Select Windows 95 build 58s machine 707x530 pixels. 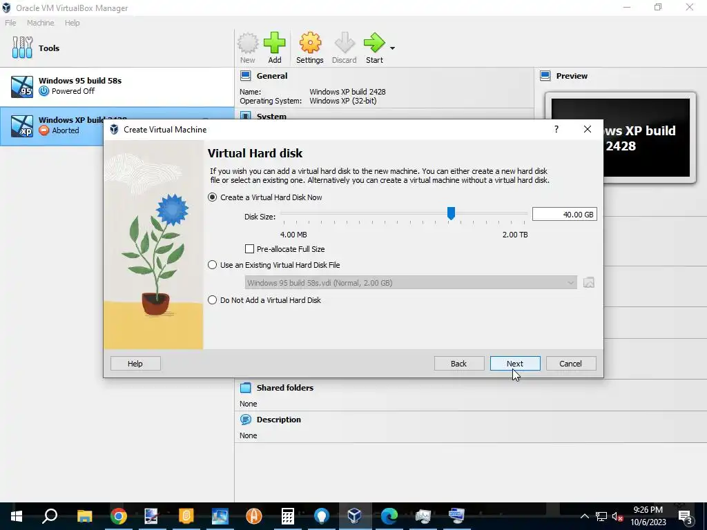coord(117,86)
